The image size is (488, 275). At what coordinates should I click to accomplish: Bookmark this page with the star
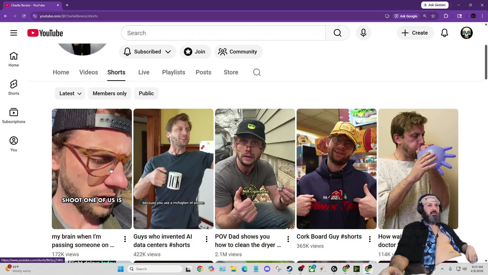click(433, 16)
